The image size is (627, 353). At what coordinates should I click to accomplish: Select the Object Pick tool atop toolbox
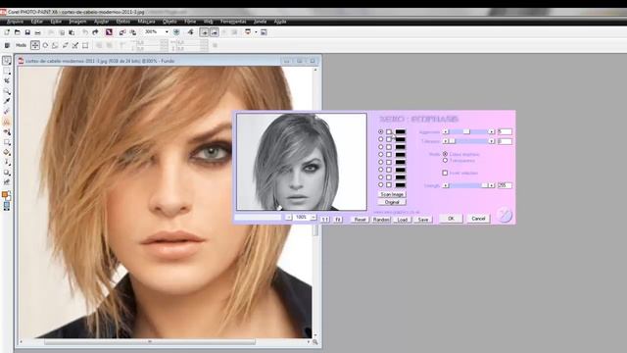click(7, 61)
